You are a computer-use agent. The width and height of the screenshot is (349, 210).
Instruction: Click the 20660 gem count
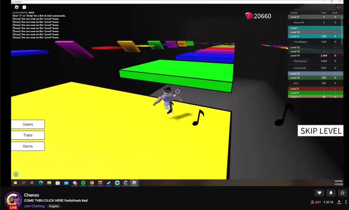click(262, 16)
